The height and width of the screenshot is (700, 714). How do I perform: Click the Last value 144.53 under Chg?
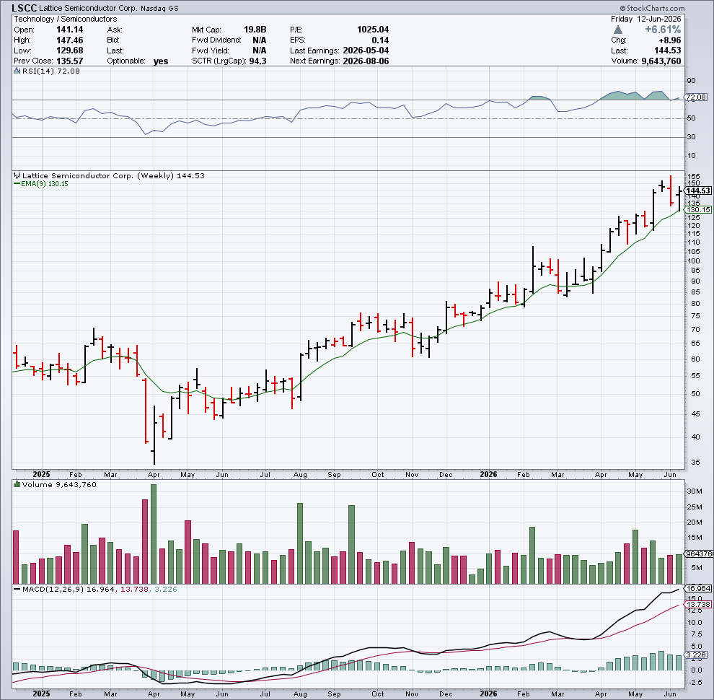(x=668, y=51)
